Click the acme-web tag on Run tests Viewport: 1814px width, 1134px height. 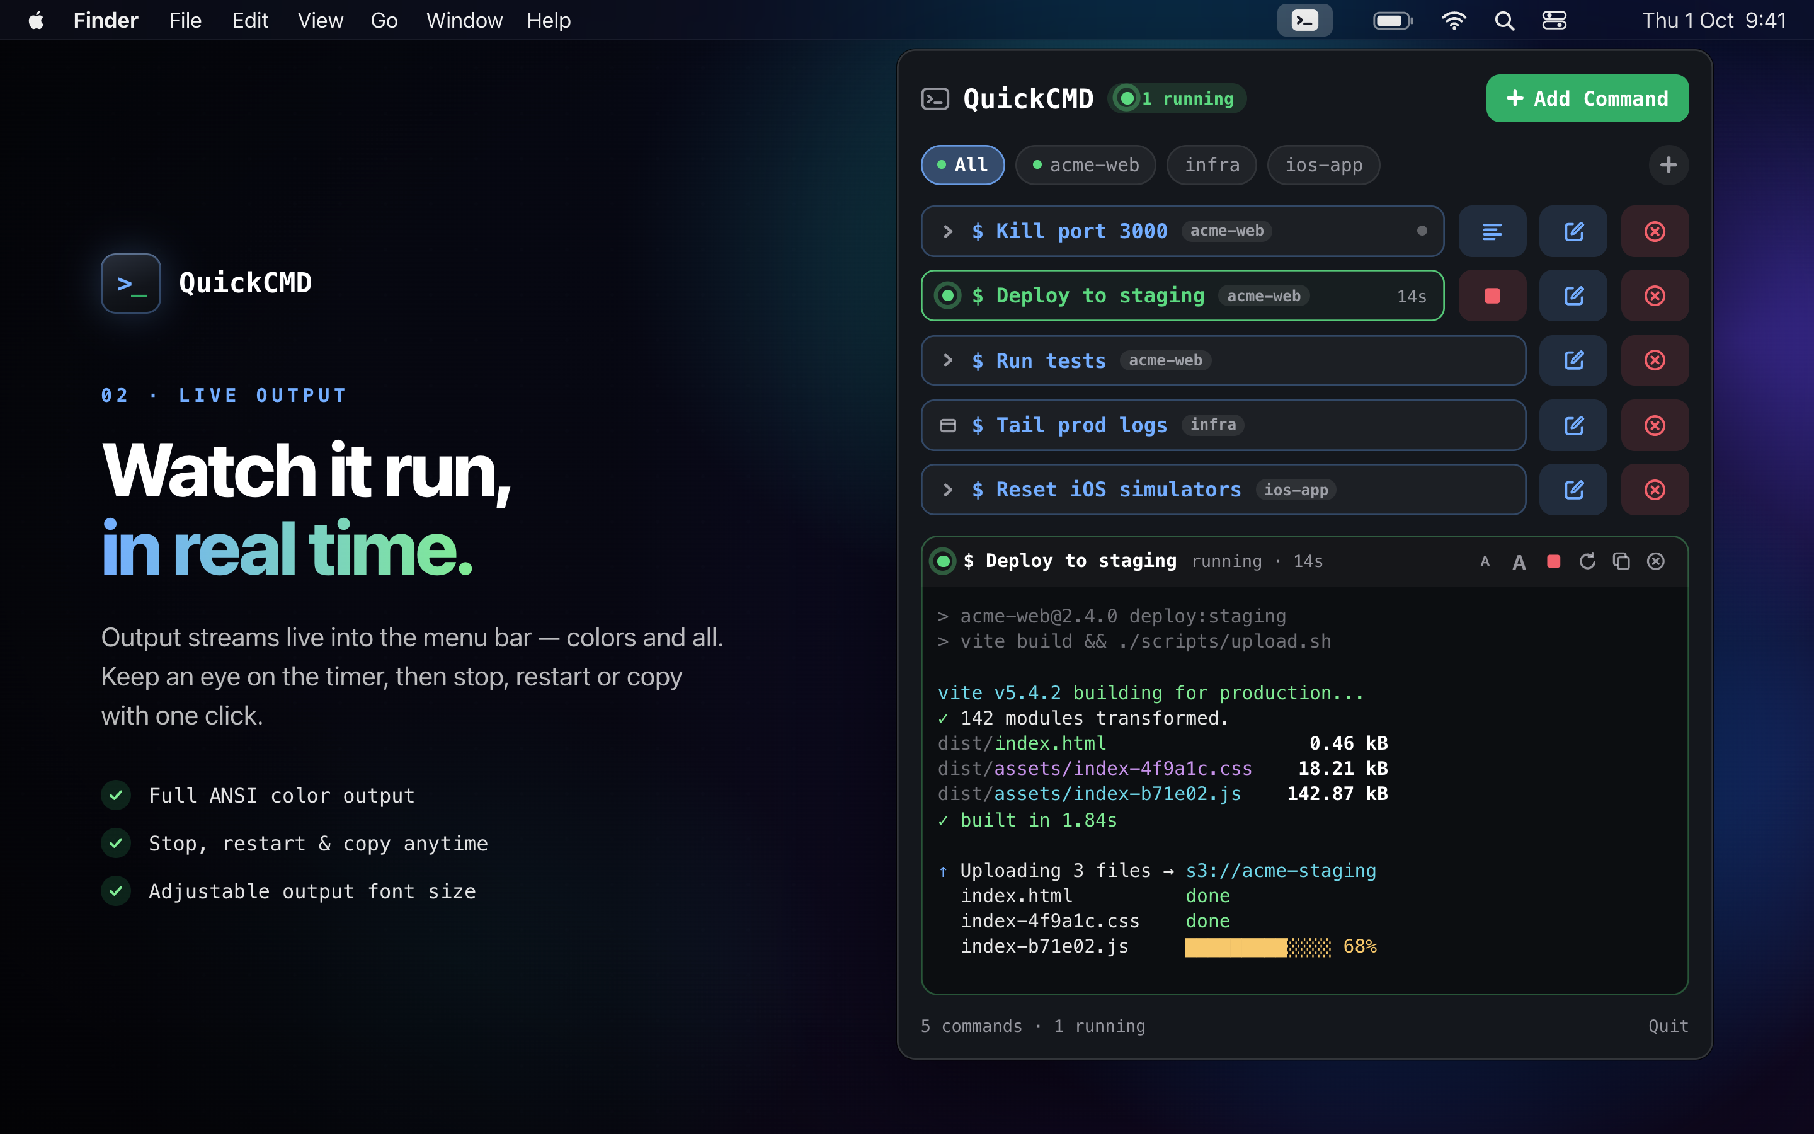[1166, 361]
